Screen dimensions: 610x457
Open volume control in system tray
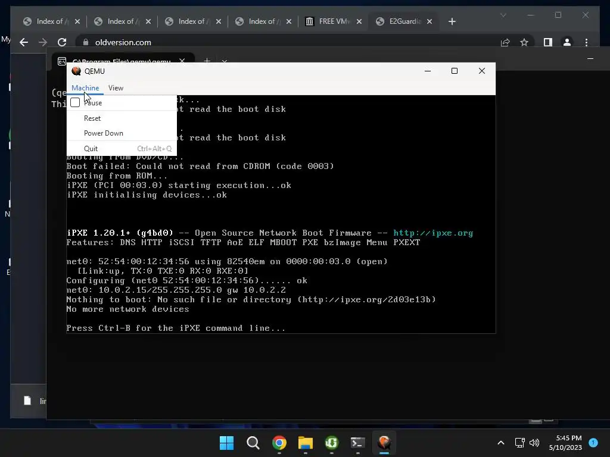point(534,443)
